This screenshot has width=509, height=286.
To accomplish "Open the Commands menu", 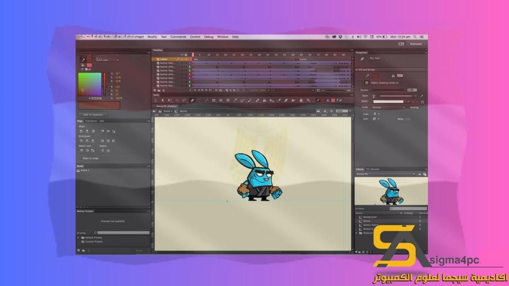I will click(x=178, y=37).
